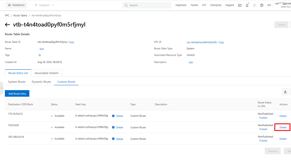Click the tag icon next to Tags
Image resolution: width=291 pixels, height=164 pixels.
40,55
